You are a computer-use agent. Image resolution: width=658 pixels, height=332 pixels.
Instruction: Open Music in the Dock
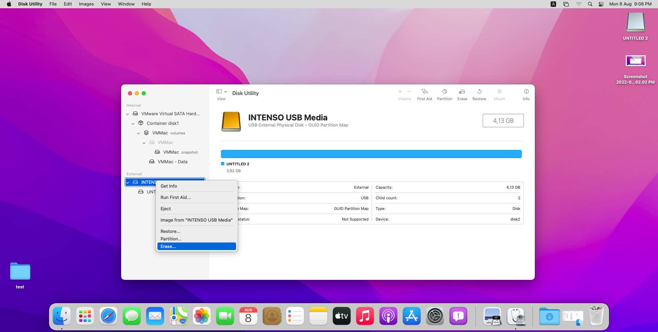365,316
